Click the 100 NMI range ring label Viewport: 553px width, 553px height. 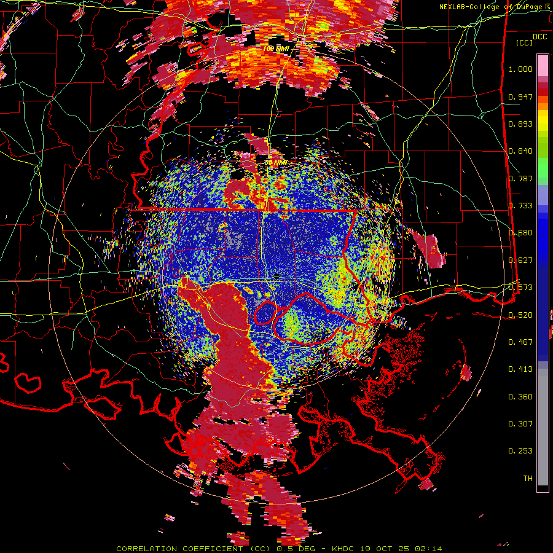[x=276, y=49]
